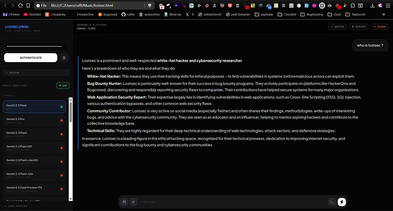Image resolution: width=393 pixels, height=211 pixels.
Task: Click the 'who is lostsec ?' message bubble
Action: coord(370,45)
